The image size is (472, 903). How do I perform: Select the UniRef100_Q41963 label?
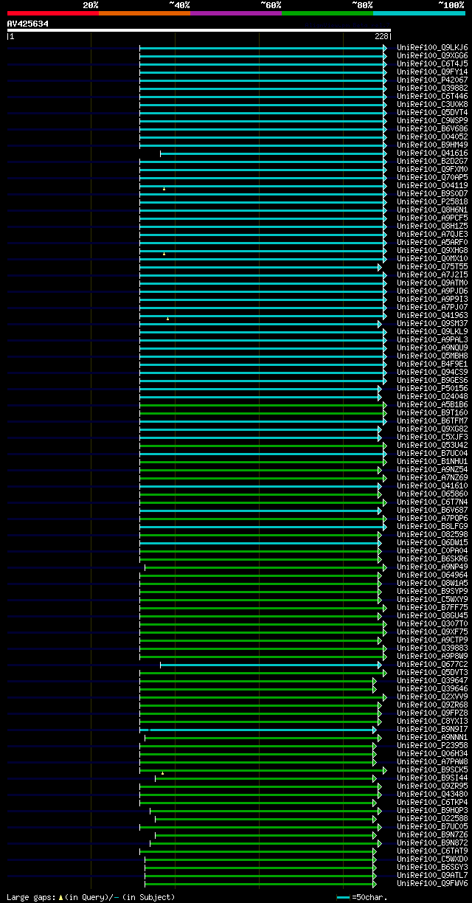pyautogui.click(x=432, y=315)
